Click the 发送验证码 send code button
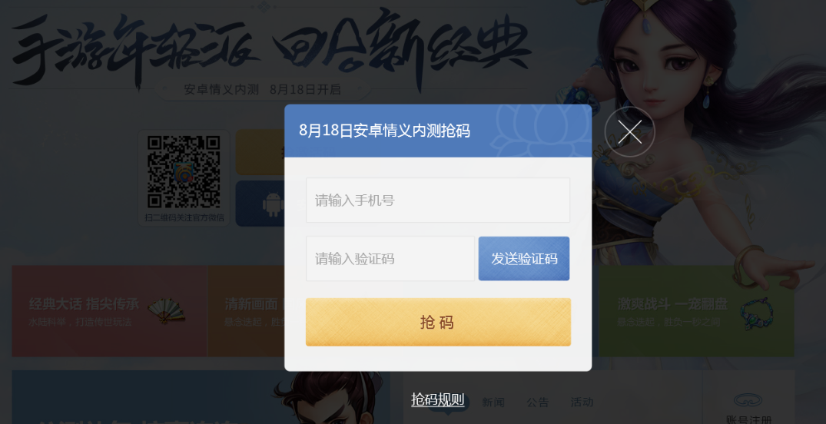Image resolution: width=826 pixels, height=424 pixels. (523, 259)
